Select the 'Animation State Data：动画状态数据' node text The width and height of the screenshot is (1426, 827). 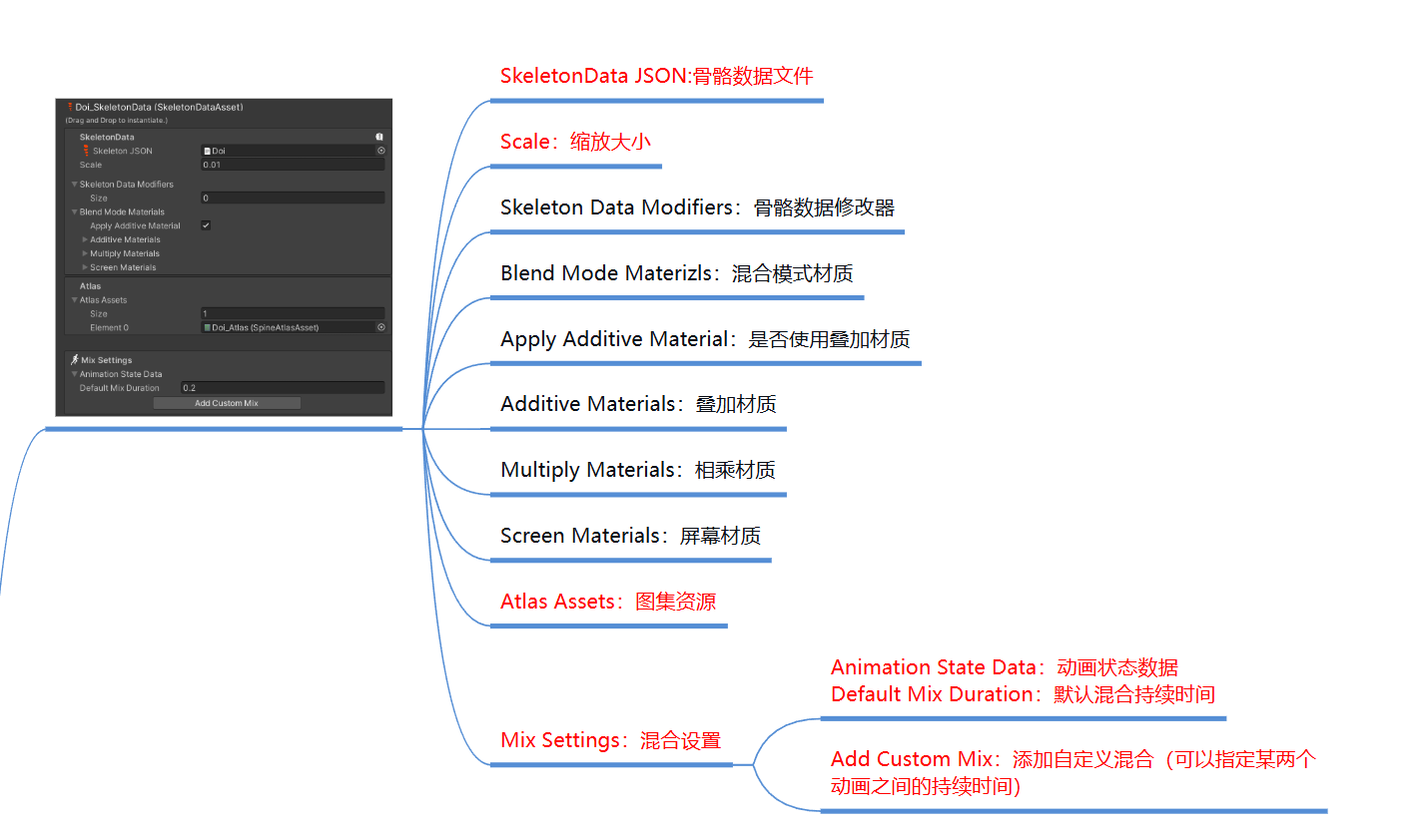tap(1005, 667)
